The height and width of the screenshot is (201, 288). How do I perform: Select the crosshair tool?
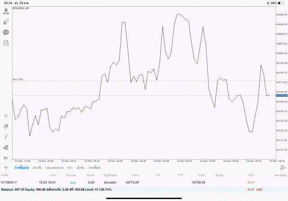click(x=6, y=116)
